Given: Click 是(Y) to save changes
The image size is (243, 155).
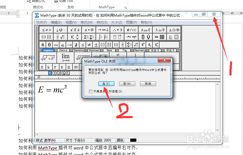Looking at the screenshot, I should tap(106, 84).
